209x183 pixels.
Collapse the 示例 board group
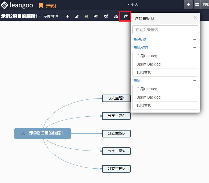(x=194, y=81)
